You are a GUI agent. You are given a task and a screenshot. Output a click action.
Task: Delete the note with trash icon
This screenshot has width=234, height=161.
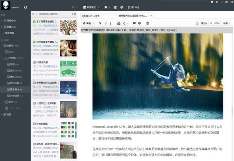coord(147,23)
